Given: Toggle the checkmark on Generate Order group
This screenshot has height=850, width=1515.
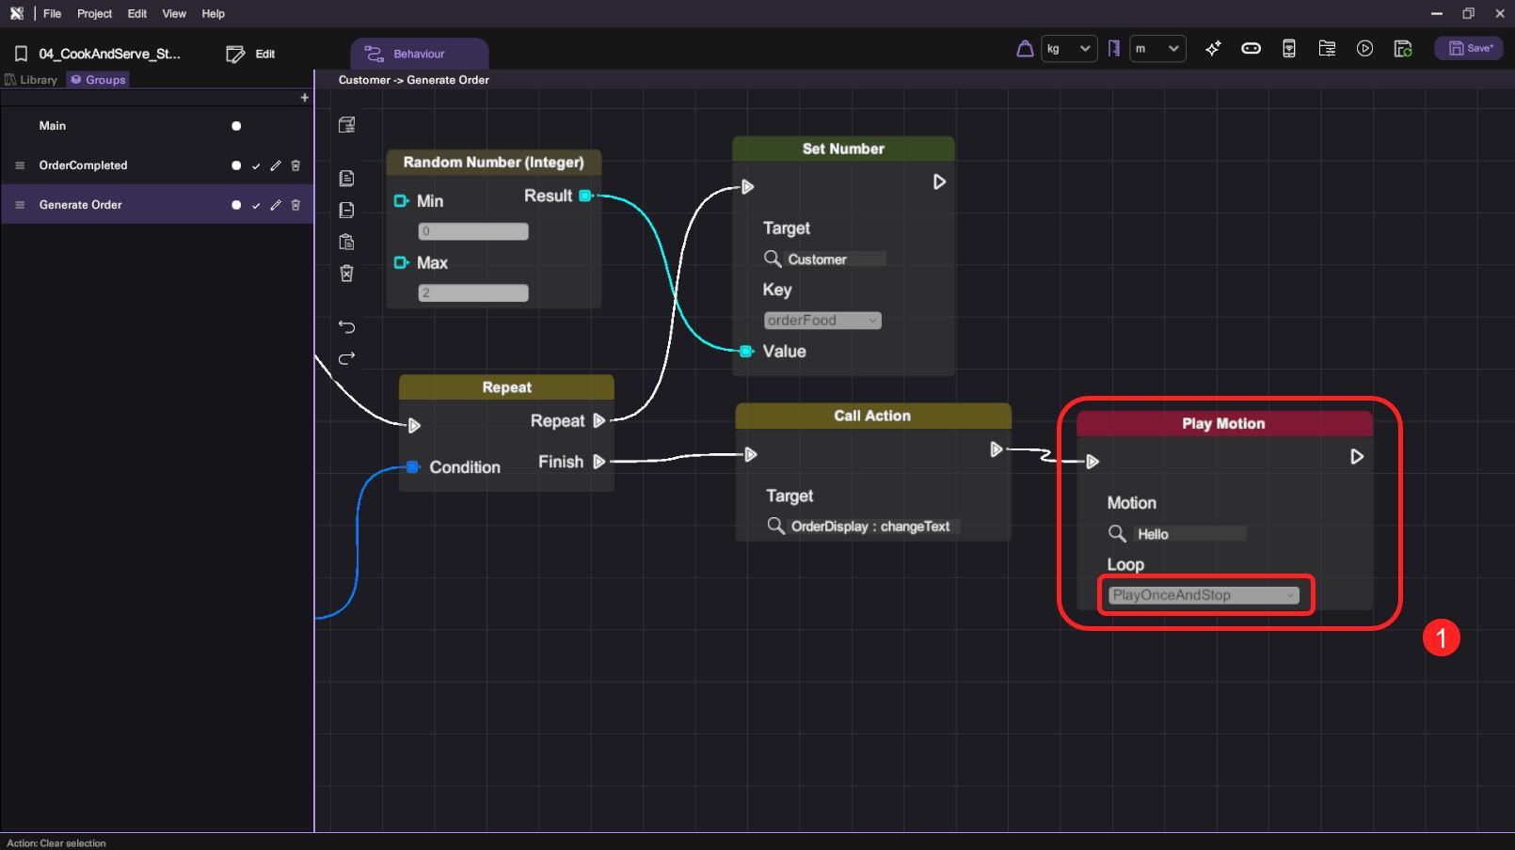Looking at the screenshot, I should 256,206.
